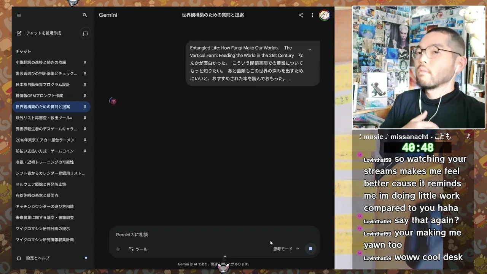The width and height of the screenshot is (487, 274).
Task: Click the webcam video overlay
Action: (419, 67)
